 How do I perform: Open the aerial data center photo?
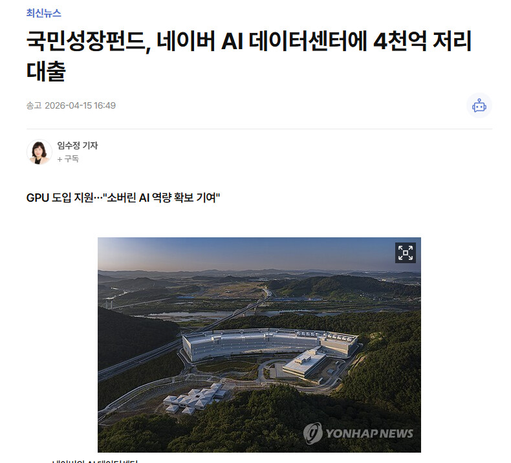click(x=259, y=345)
